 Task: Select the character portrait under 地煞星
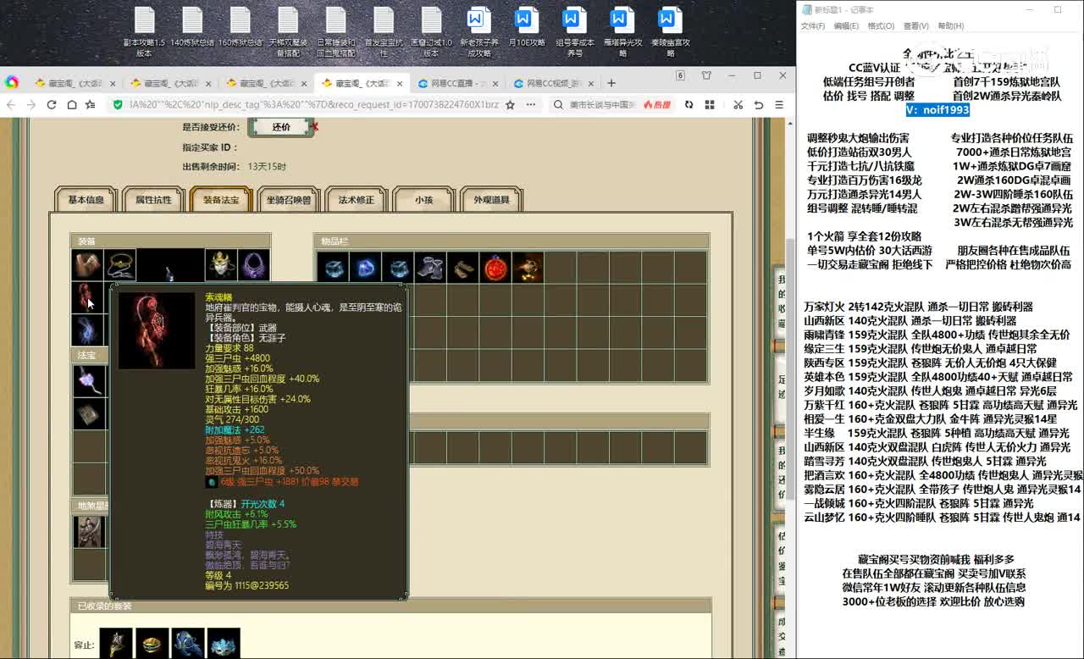coord(89,531)
